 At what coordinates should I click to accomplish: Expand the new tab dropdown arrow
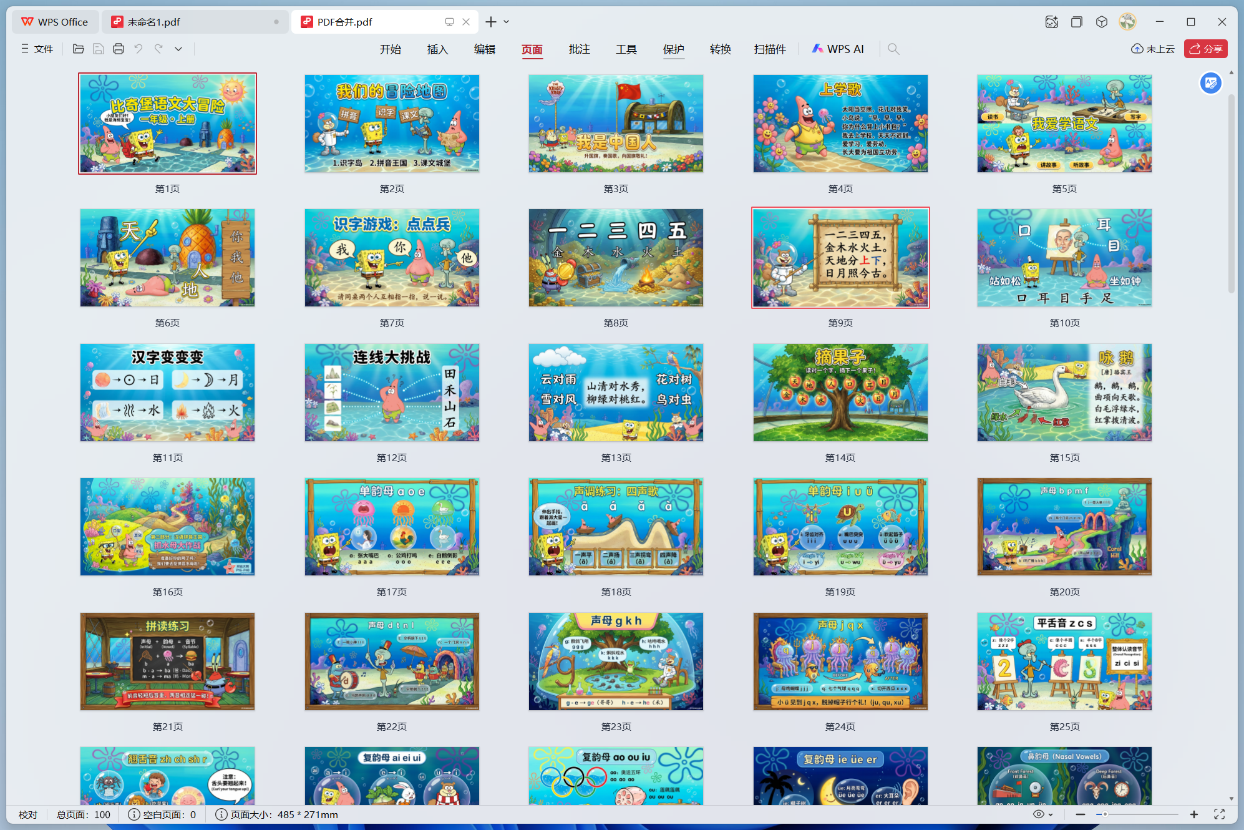click(507, 22)
